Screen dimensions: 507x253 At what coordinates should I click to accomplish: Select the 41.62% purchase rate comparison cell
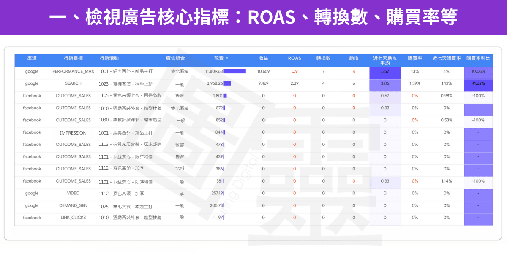[478, 83]
